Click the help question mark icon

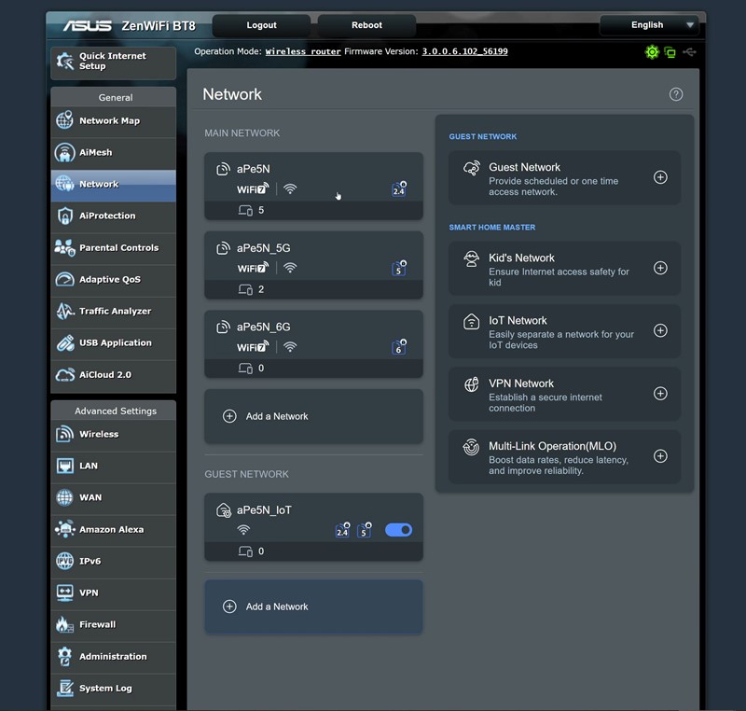(x=676, y=94)
